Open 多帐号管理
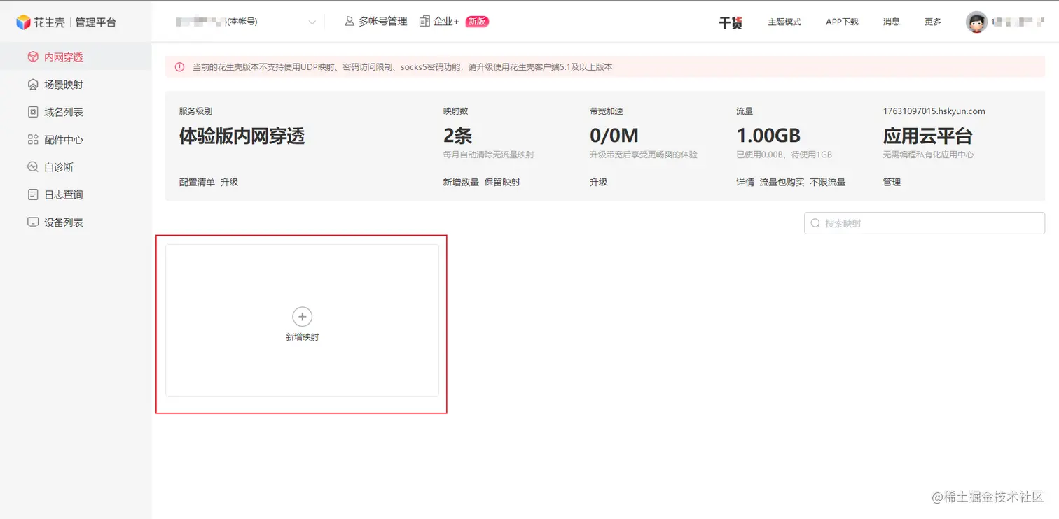 [383, 22]
